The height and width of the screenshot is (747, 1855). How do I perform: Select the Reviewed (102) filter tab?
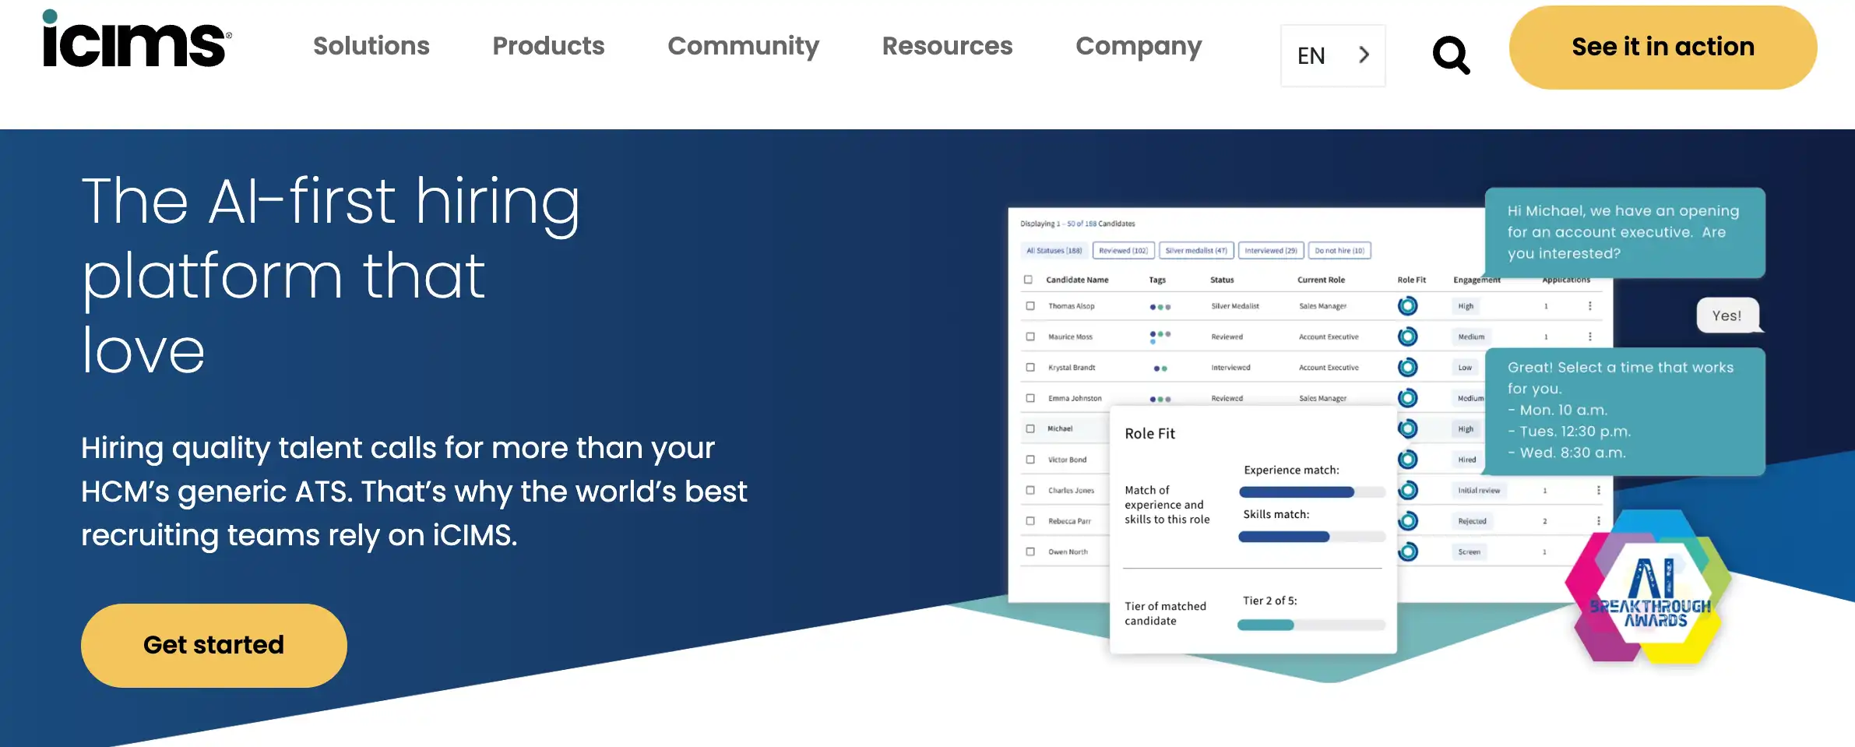[x=1123, y=251]
